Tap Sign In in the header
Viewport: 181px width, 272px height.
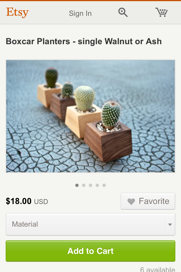click(x=80, y=13)
